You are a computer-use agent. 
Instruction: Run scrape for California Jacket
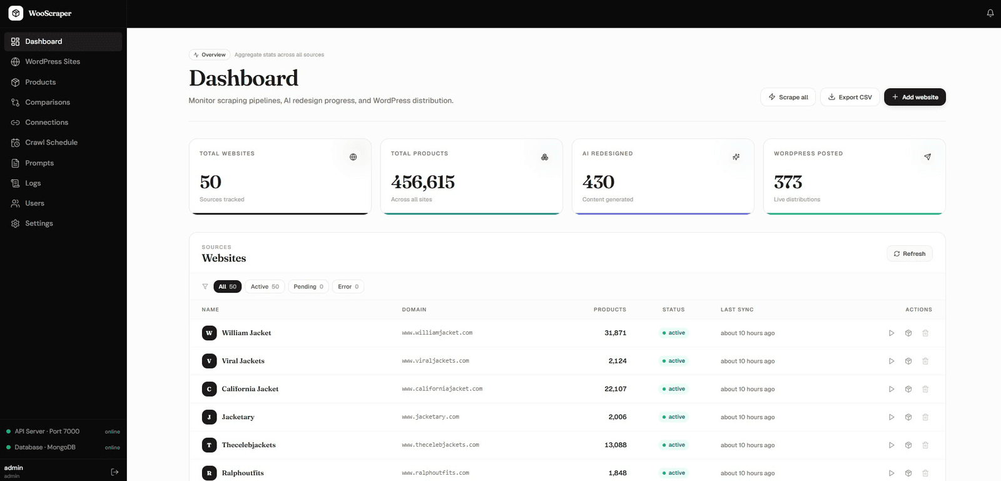(x=892, y=389)
